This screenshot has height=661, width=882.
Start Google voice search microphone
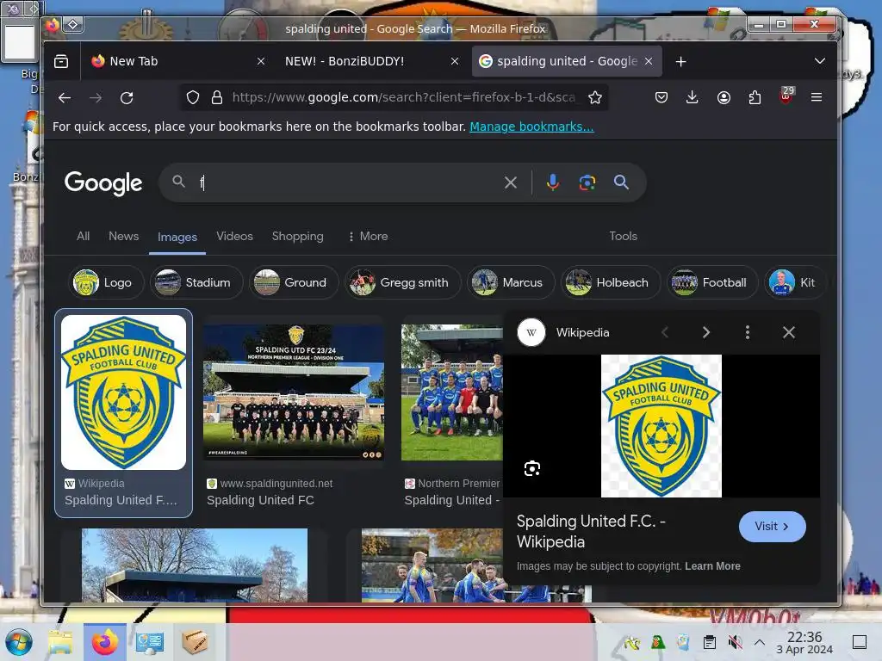click(553, 182)
